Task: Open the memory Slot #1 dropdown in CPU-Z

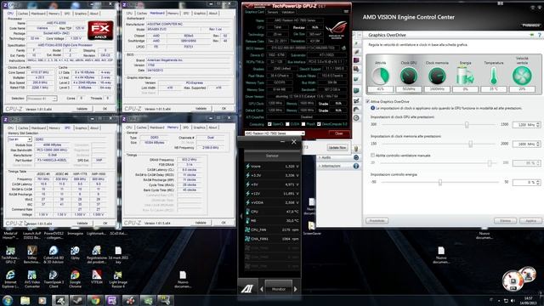Action: (x=20, y=139)
